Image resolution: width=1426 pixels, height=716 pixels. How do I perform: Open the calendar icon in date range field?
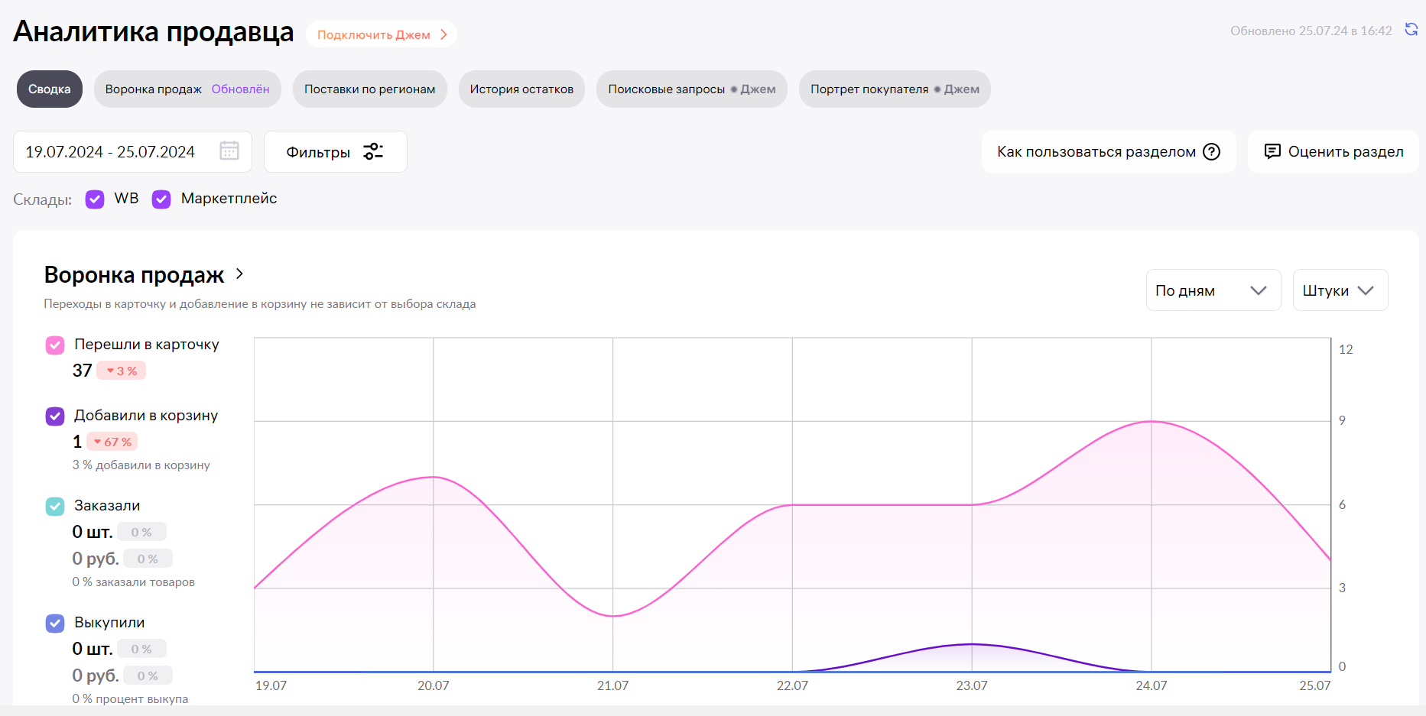point(229,151)
